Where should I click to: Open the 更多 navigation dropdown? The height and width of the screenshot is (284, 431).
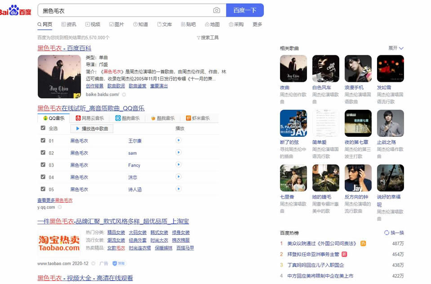(x=257, y=24)
